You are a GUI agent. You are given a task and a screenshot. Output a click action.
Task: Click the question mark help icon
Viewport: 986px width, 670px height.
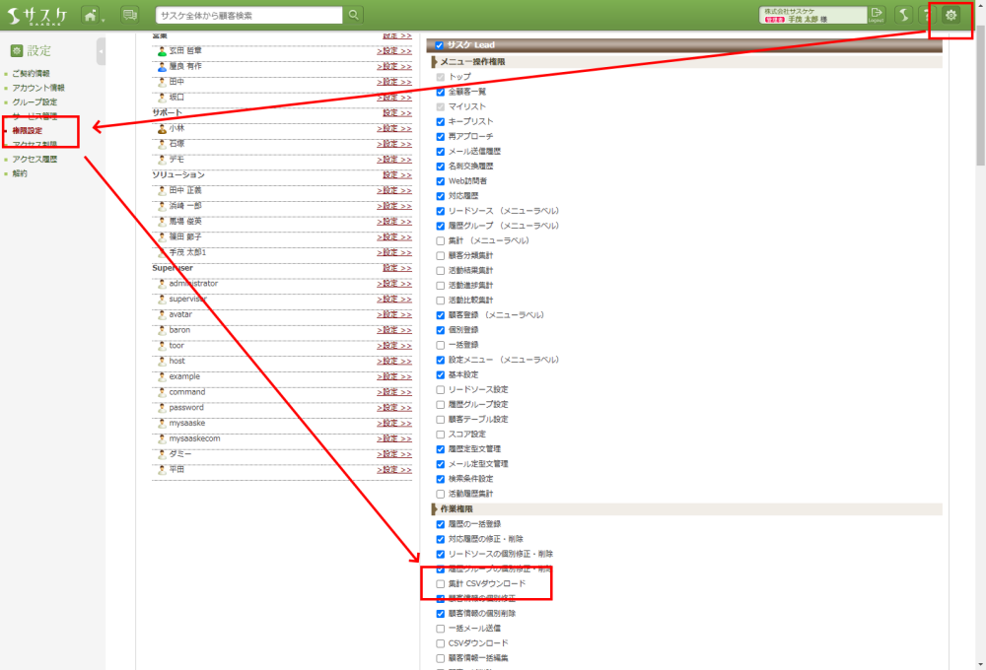pos(928,15)
